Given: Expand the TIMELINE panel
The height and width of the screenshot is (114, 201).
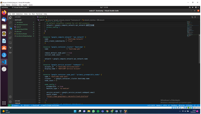Looking at the screenshot, I should point(24,103).
